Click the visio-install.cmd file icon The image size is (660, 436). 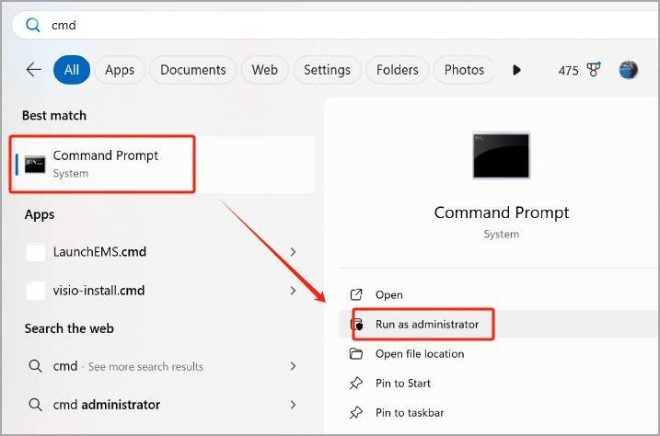coord(35,291)
